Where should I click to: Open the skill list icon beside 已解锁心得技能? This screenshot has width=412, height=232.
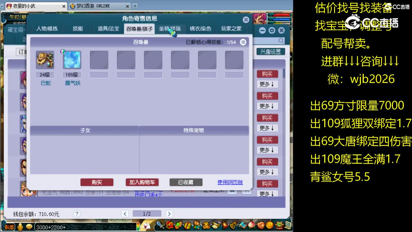(244, 42)
